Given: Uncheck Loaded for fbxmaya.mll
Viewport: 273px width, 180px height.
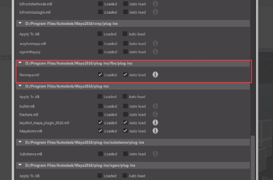Looking at the screenshot, I should coord(100,75).
